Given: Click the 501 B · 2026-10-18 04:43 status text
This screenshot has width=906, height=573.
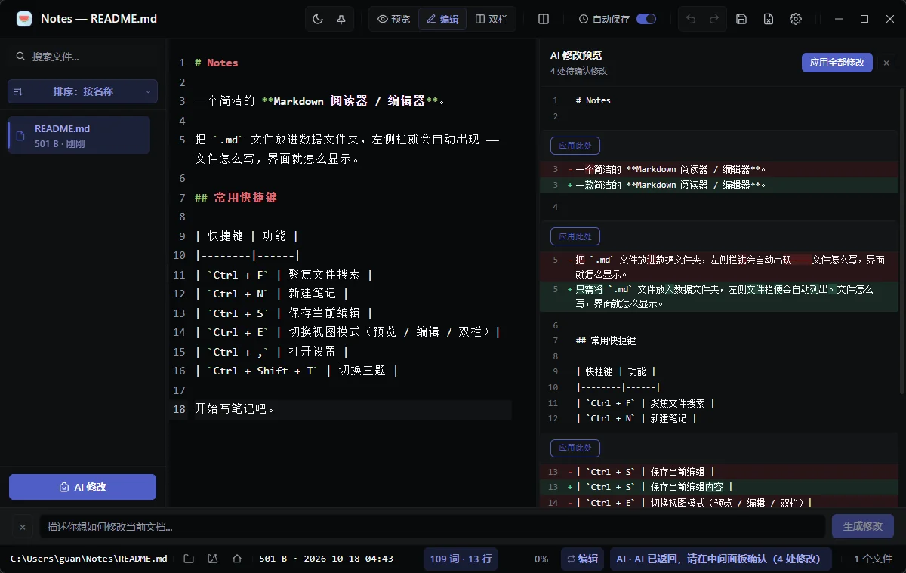Looking at the screenshot, I should pyautogui.click(x=326, y=559).
